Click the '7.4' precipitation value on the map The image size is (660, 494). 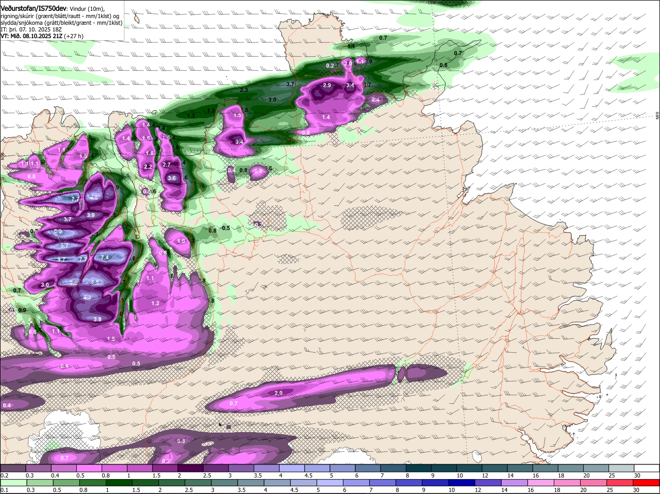(105, 258)
